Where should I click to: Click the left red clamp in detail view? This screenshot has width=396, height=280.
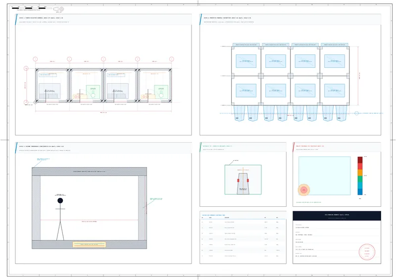(x=238, y=181)
